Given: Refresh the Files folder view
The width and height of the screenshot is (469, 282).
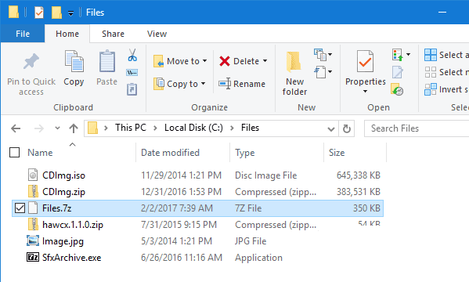Looking at the screenshot, I should click(346, 128).
